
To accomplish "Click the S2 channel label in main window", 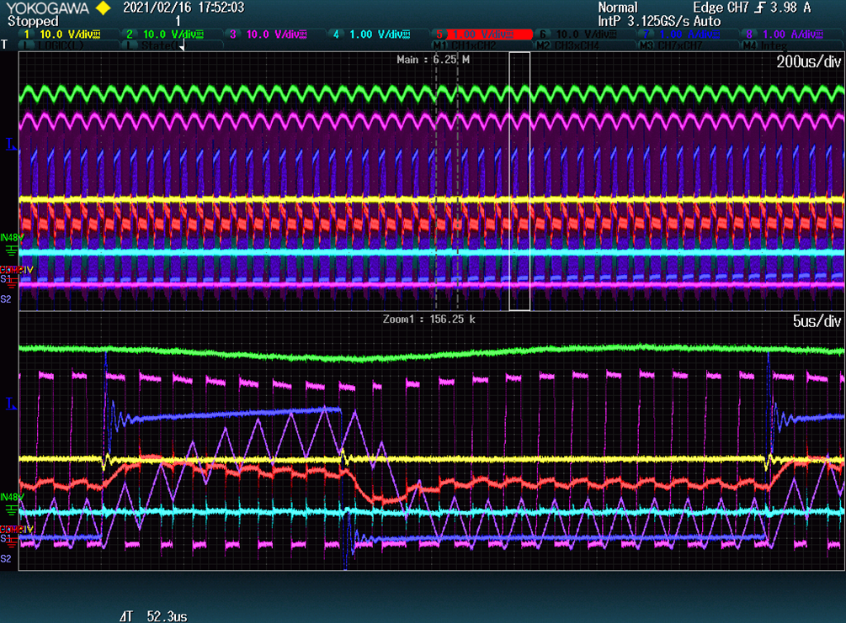I will pos(7,298).
